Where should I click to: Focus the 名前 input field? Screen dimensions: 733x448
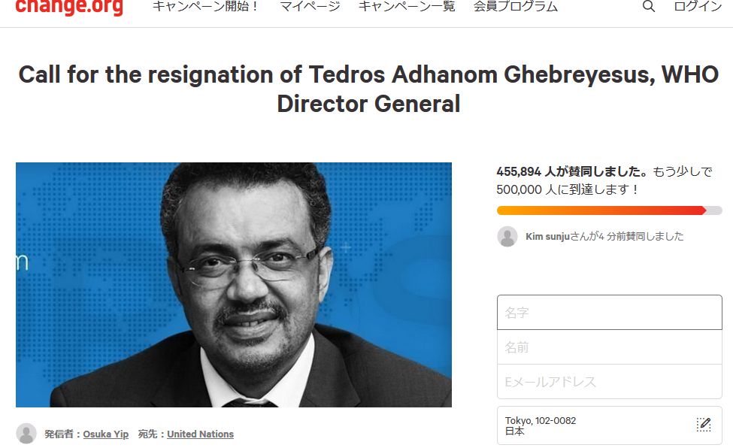(x=609, y=347)
